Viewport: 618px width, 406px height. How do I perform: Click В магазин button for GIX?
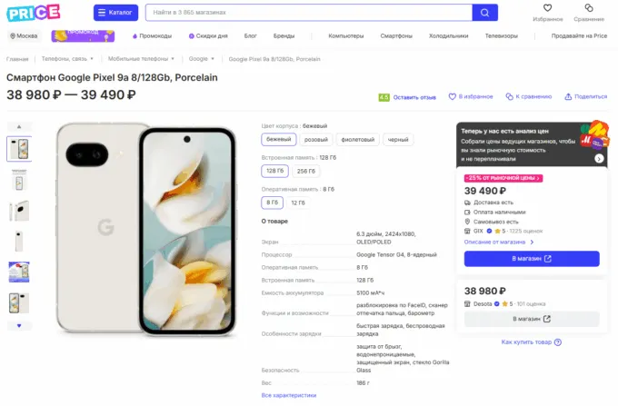coord(532,259)
